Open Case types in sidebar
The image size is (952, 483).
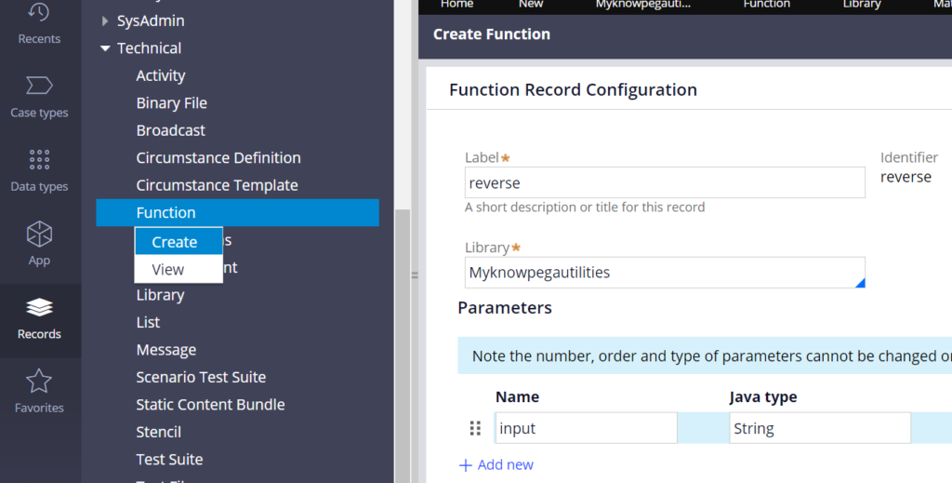coord(39,97)
